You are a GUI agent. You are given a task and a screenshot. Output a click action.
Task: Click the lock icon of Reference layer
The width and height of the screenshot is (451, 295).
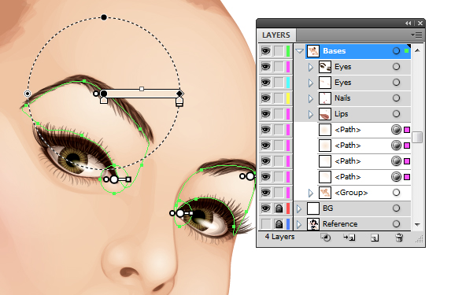click(x=279, y=224)
